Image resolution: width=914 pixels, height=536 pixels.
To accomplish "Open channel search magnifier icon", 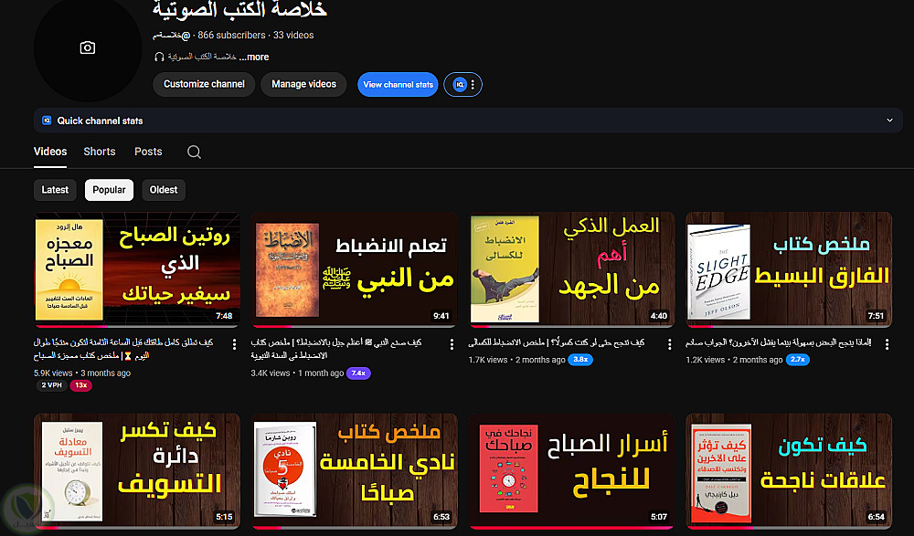I will click(194, 152).
